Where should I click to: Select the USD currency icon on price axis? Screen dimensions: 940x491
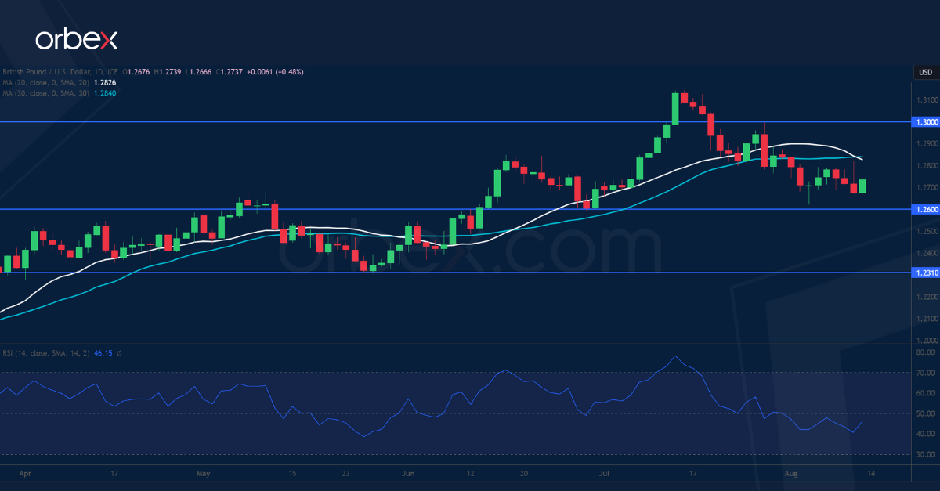click(924, 71)
